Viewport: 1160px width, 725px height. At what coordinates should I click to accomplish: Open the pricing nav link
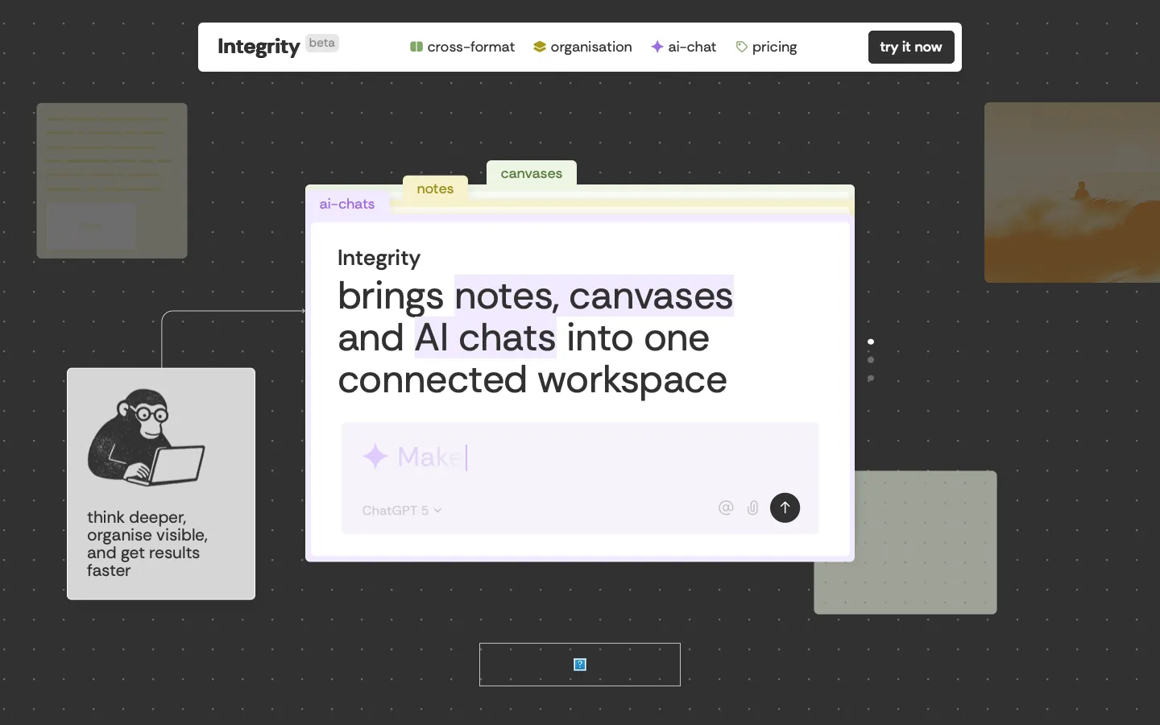(766, 47)
